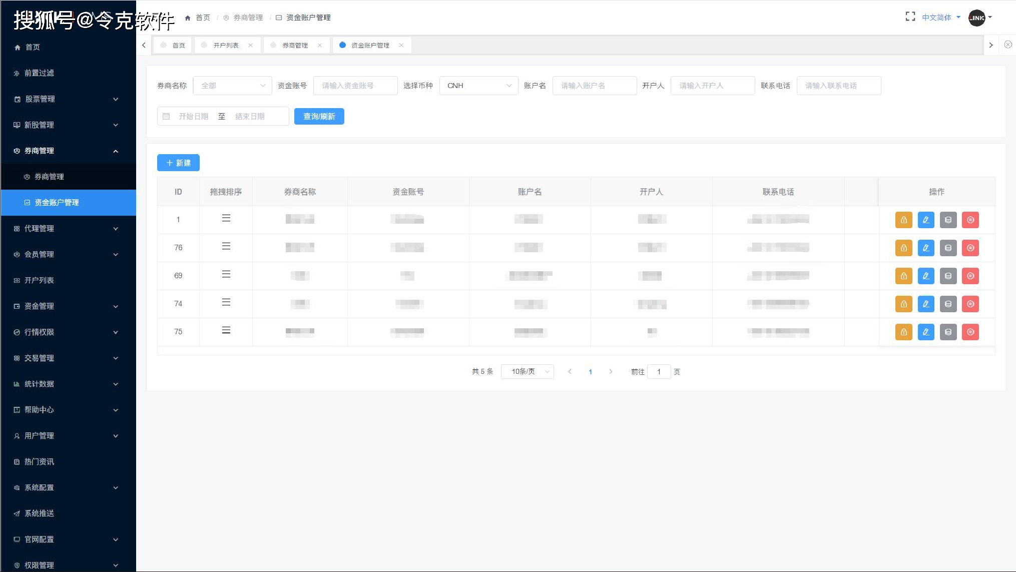
Task: Click the 开始日期 date field
Action: (x=193, y=117)
